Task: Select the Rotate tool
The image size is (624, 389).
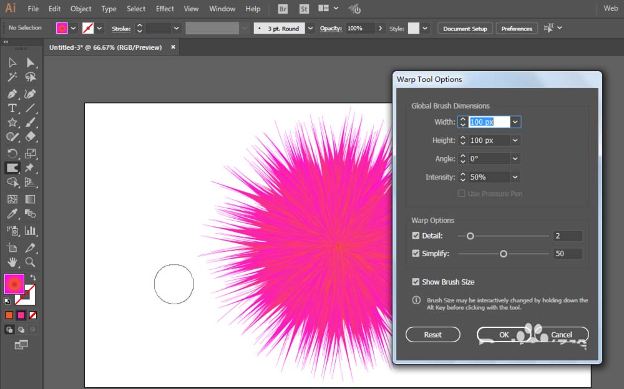Action: coord(12,153)
